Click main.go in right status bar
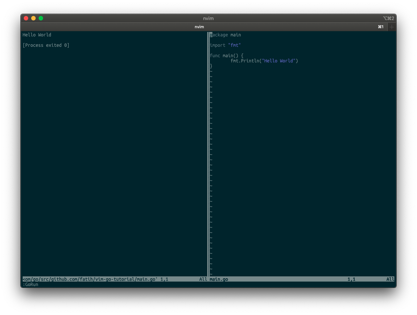This screenshot has width=417, height=315. pyautogui.click(x=219, y=279)
